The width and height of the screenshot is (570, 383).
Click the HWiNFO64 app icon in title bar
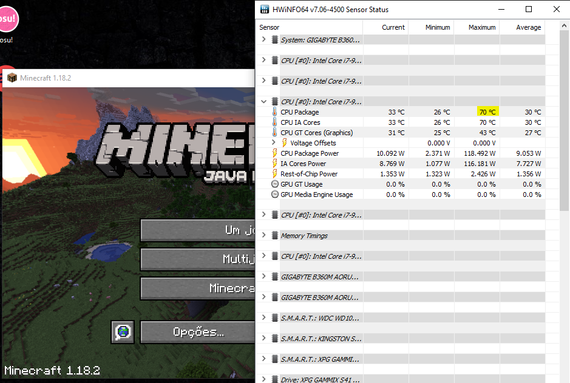point(265,10)
